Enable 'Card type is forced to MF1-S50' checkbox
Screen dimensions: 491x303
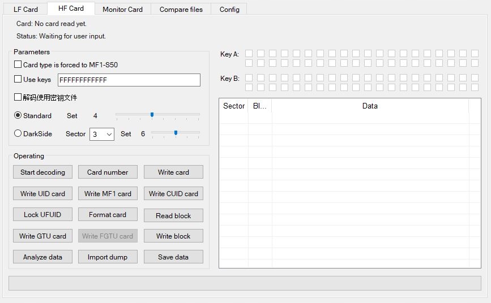(18, 65)
